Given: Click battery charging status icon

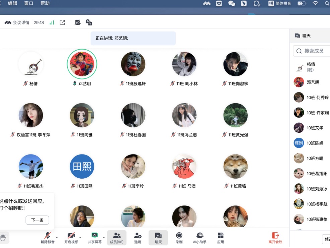Looking at the screenshot, I should (x=302, y=3).
